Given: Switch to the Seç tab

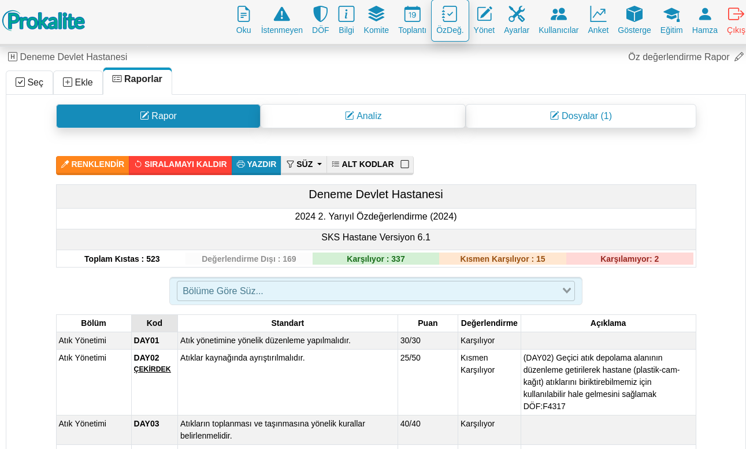Looking at the screenshot, I should click(29, 82).
